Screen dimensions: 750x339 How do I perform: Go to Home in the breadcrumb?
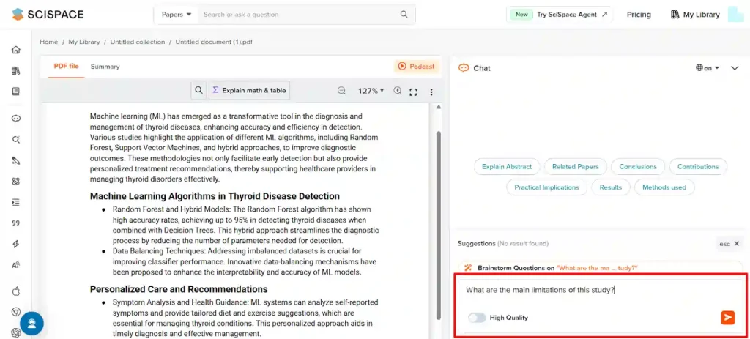(49, 42)
